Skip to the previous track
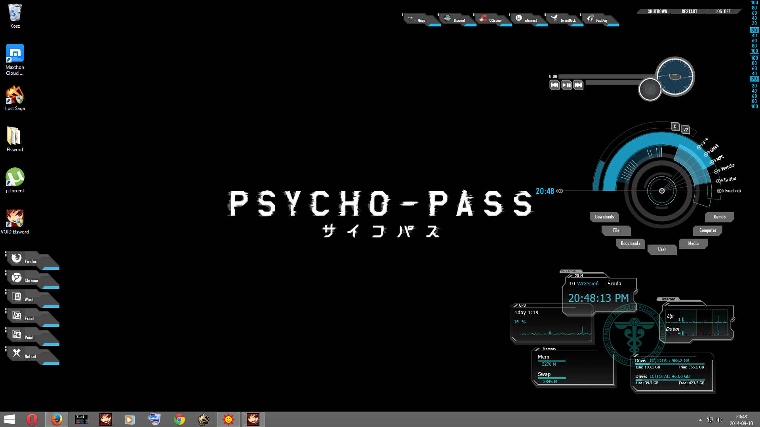Screen dimensions: 760x427 (x=554, y=85)
